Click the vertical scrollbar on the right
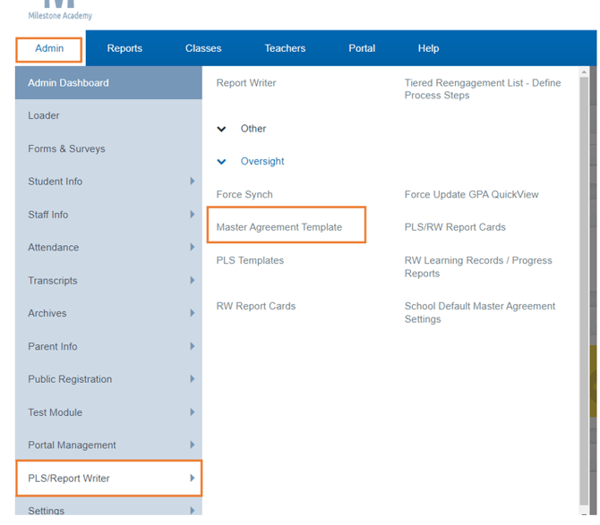 [x=585, y=268]
